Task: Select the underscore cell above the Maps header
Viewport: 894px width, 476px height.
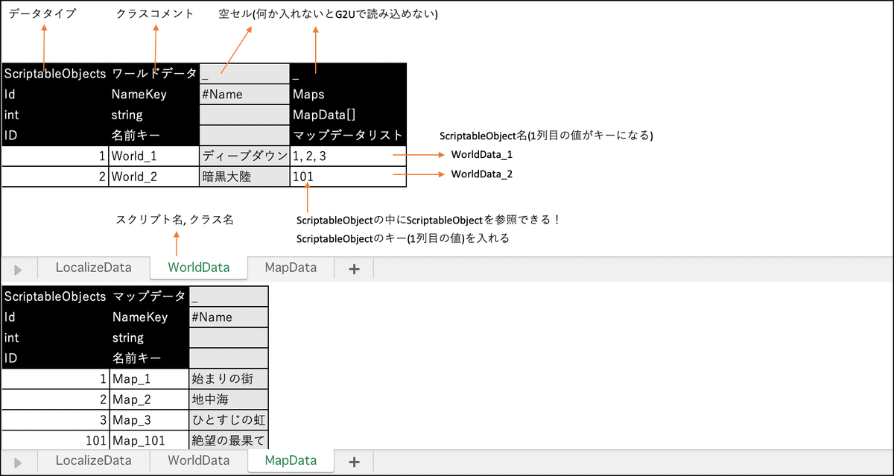Action: point(348,73)
